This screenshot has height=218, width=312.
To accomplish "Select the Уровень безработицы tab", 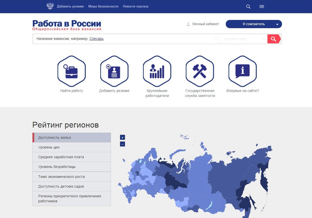I will point(71,167).
